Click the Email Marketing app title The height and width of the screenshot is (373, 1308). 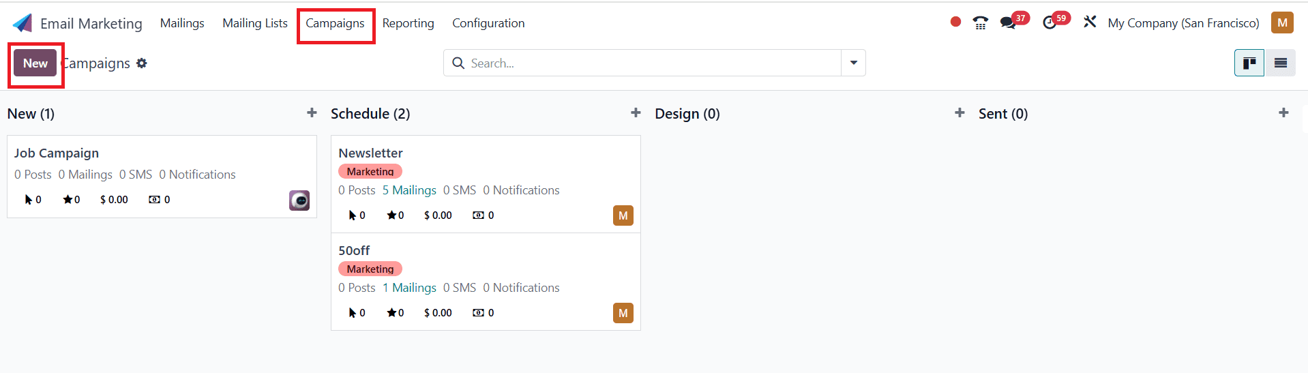(91, 24)
